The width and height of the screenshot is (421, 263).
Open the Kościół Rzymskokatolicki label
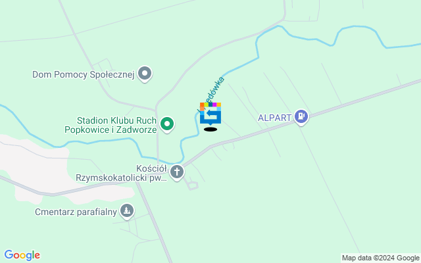point(122,173)
